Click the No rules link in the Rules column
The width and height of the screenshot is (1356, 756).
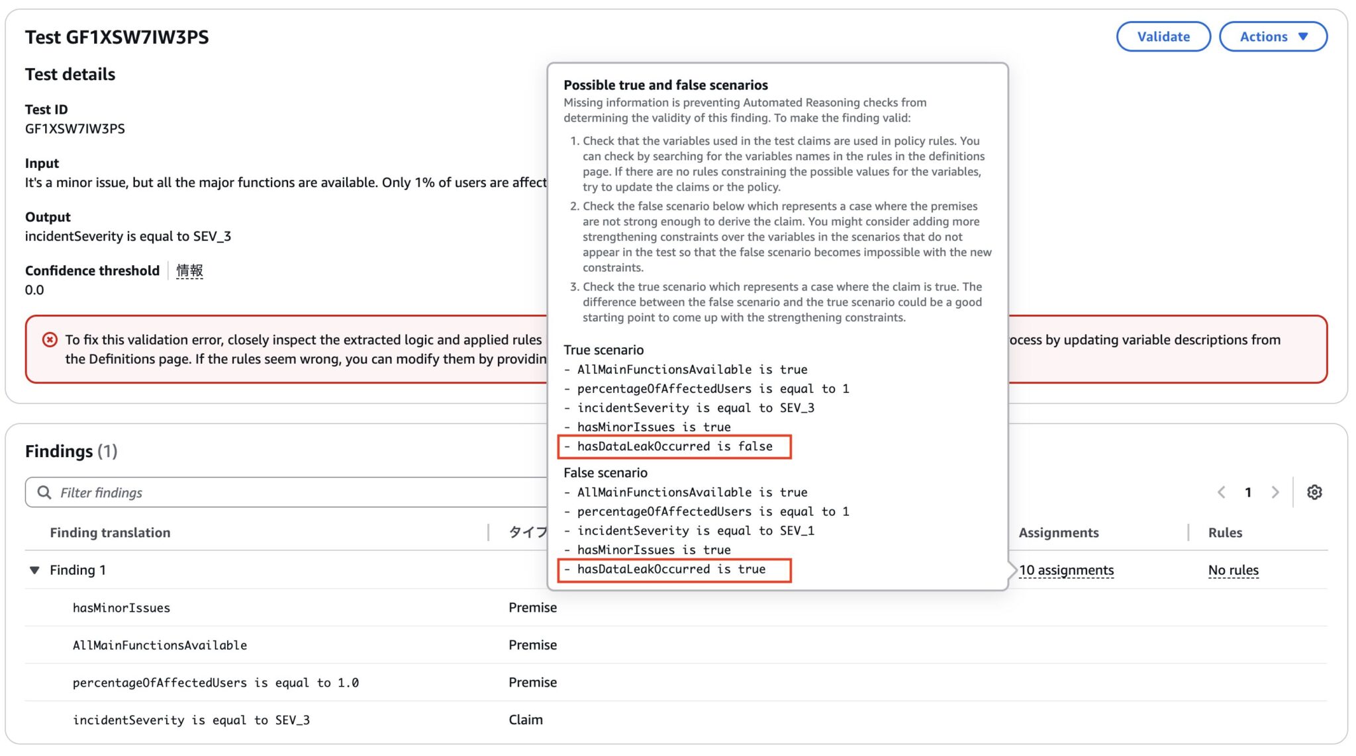[1232, 569]
